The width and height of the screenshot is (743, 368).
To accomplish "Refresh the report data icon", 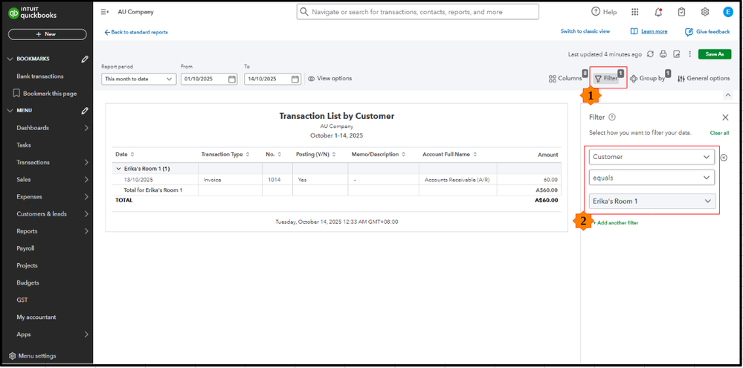I will [x=651, y=54].
